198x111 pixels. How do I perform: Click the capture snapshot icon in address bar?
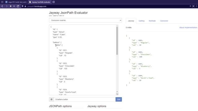pyautogui.click(x=193, y=6)
